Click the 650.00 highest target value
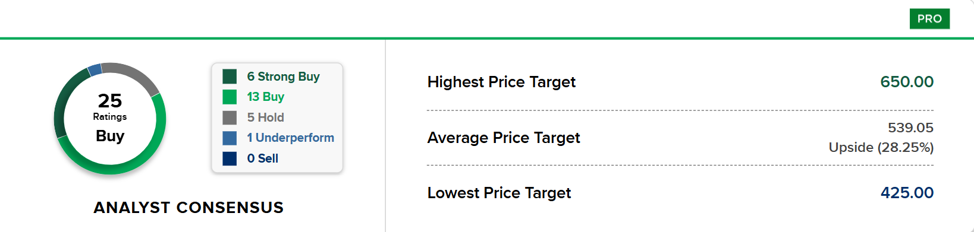This screenshot has height=232, width=974. 907,82
